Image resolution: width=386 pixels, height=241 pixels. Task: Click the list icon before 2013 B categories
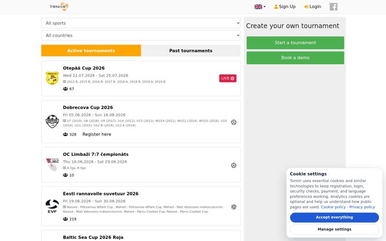pos(64,81)
